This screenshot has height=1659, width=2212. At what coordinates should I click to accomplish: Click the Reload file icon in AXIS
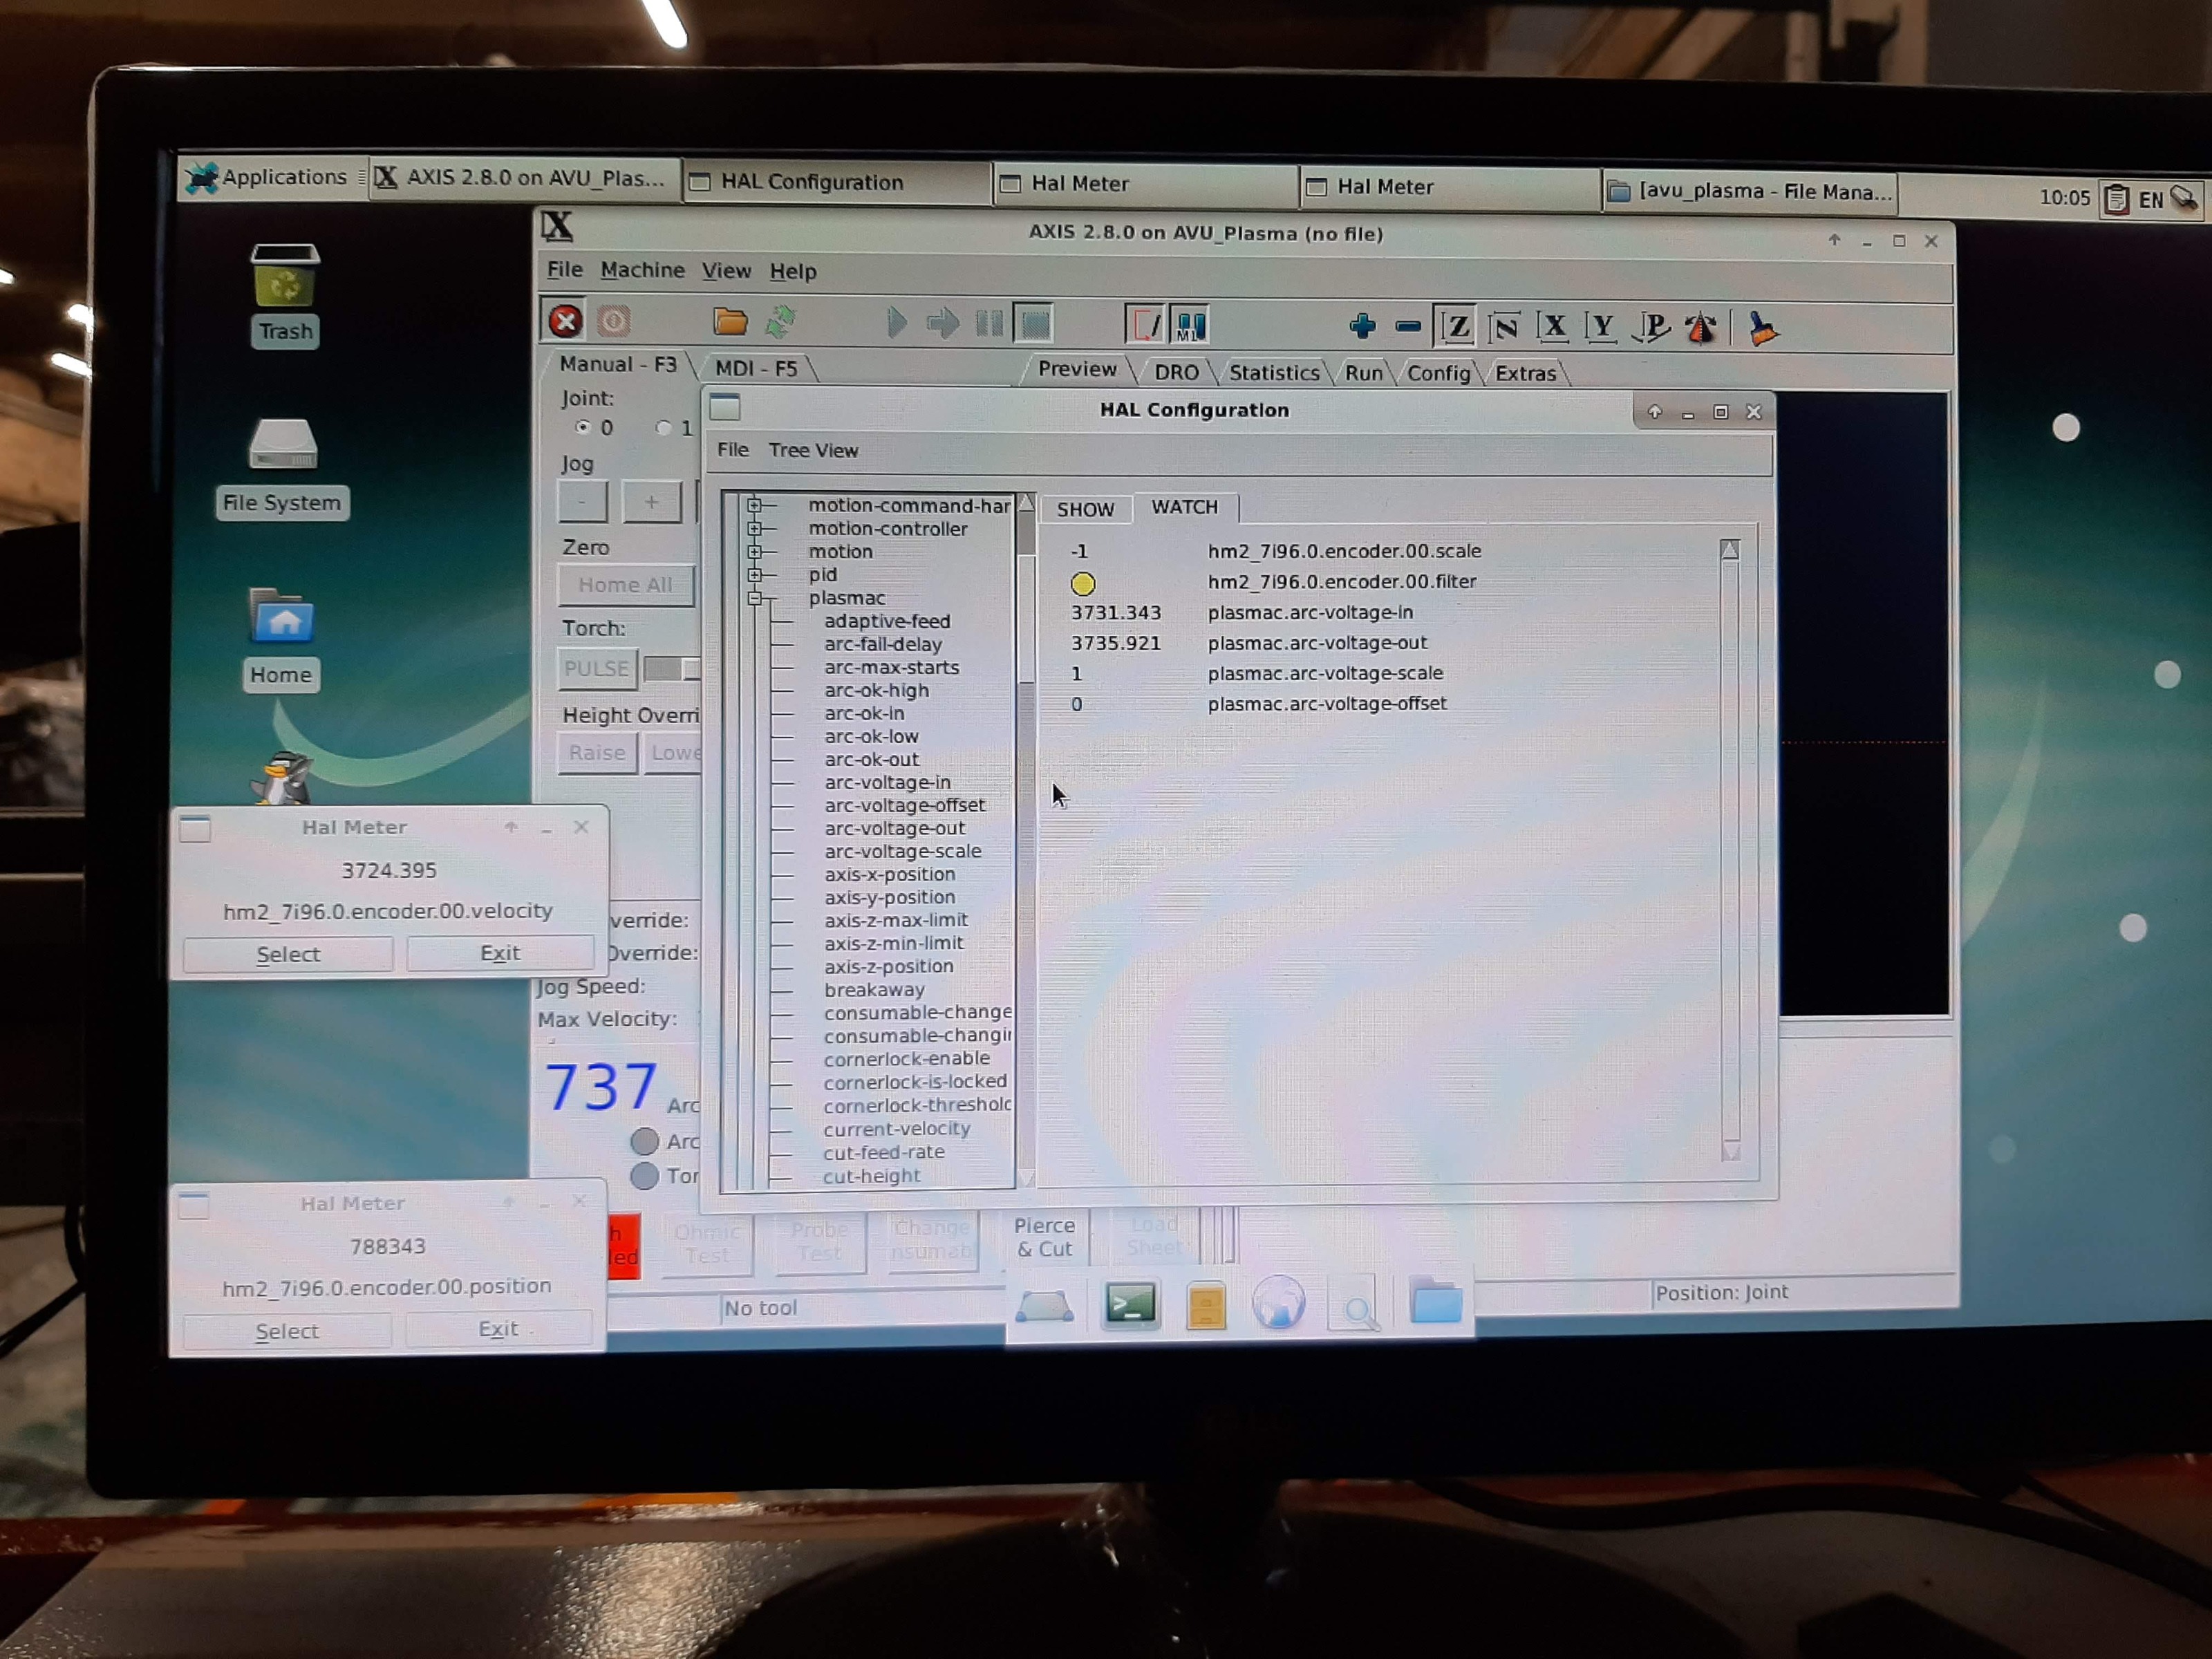click(x=779, y=322)
